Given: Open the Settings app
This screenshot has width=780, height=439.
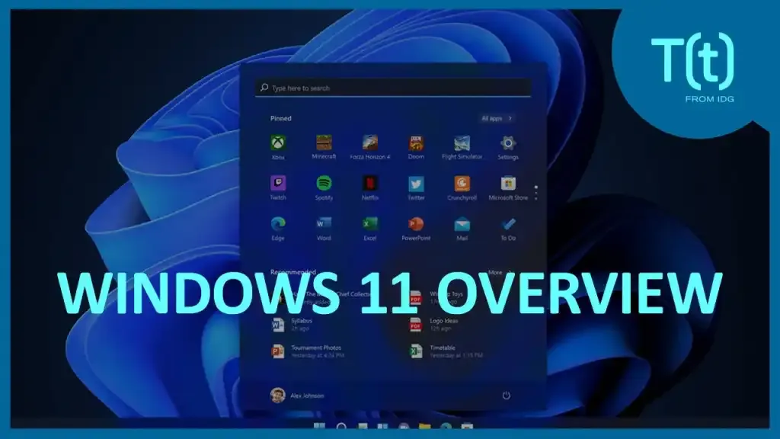Looking at the screenshot, I should click(508, 147).
